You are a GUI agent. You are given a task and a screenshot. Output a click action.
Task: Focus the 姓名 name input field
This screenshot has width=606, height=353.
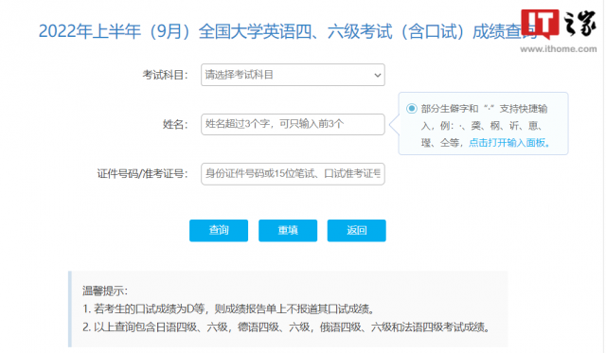click(293, 124)
